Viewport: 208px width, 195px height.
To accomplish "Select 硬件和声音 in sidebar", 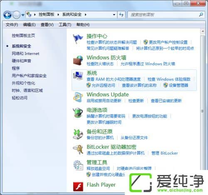I will [x=21, y=61].
